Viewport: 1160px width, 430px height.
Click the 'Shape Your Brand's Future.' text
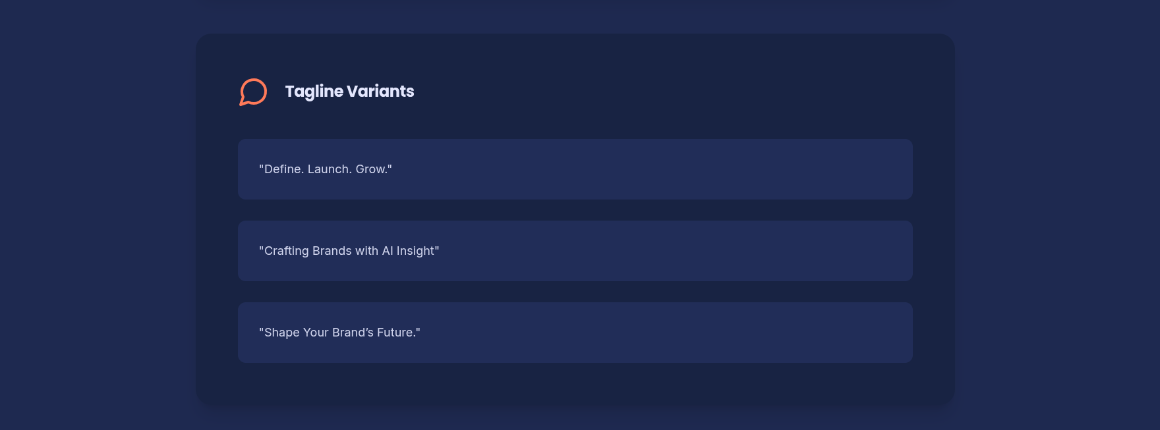click(339, 333)
